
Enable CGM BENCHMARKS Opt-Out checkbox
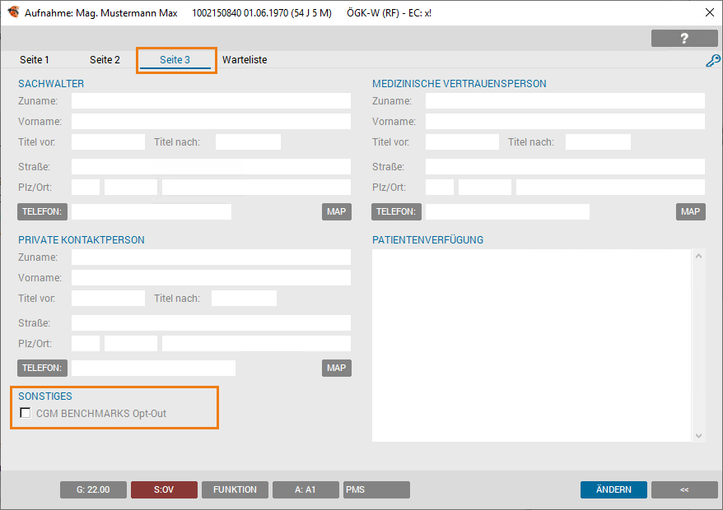[26, 413]
